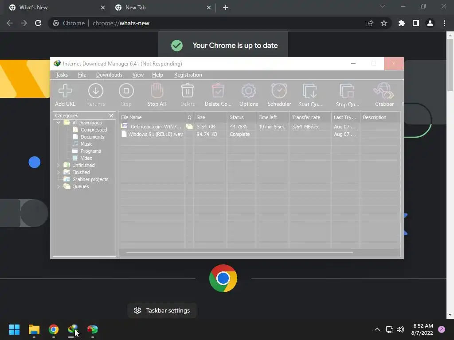This screenshot has height=340, width=454.
Task: Open Chrome three-dot menu
Action: pyautogui.click(x=444, y=23)
